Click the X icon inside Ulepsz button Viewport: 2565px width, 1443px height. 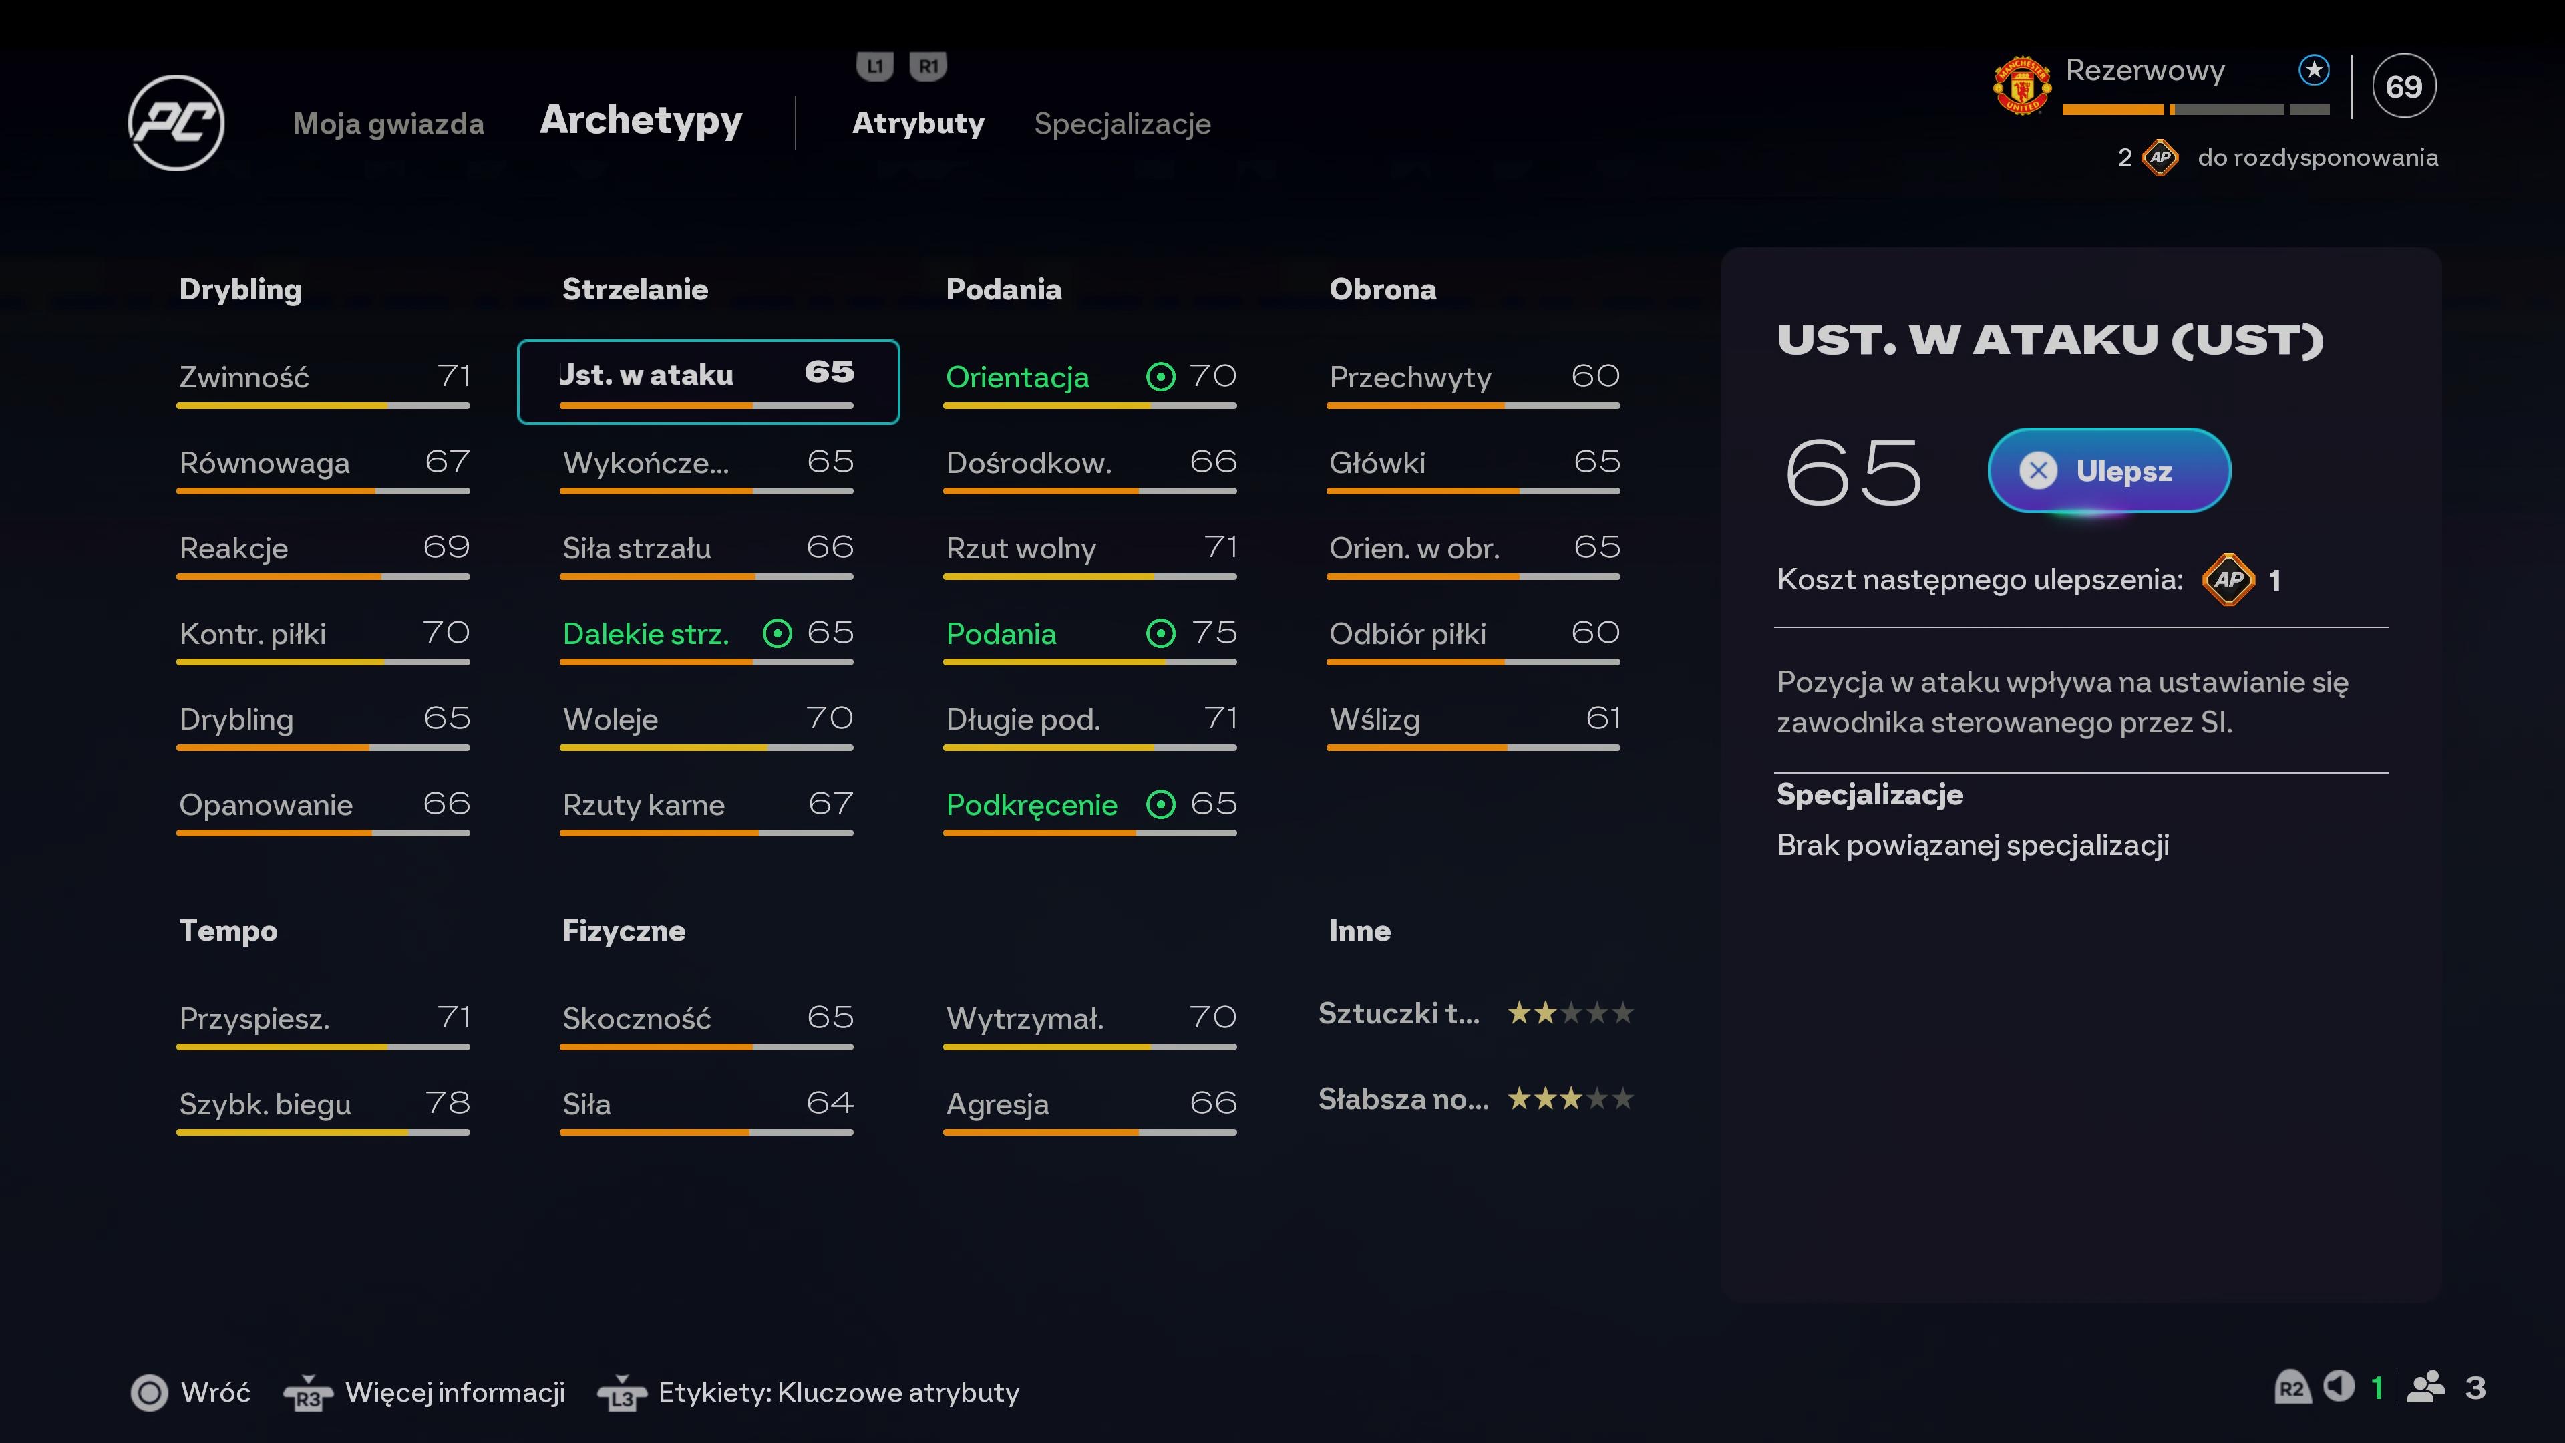pos(2038,470)
